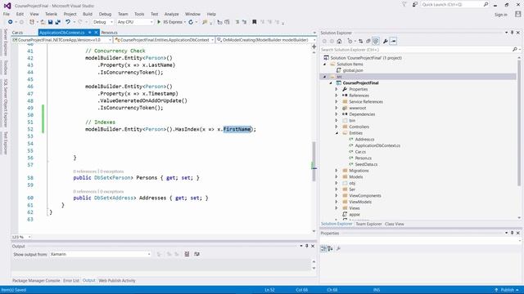Click the Comment Out Selection icon
Screen dimensions: 524x294
click(237, 22)
